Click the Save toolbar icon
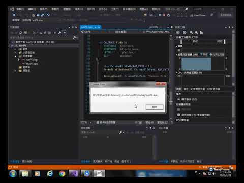The width and height of the screenshot is (244, 183). point(38,15)
